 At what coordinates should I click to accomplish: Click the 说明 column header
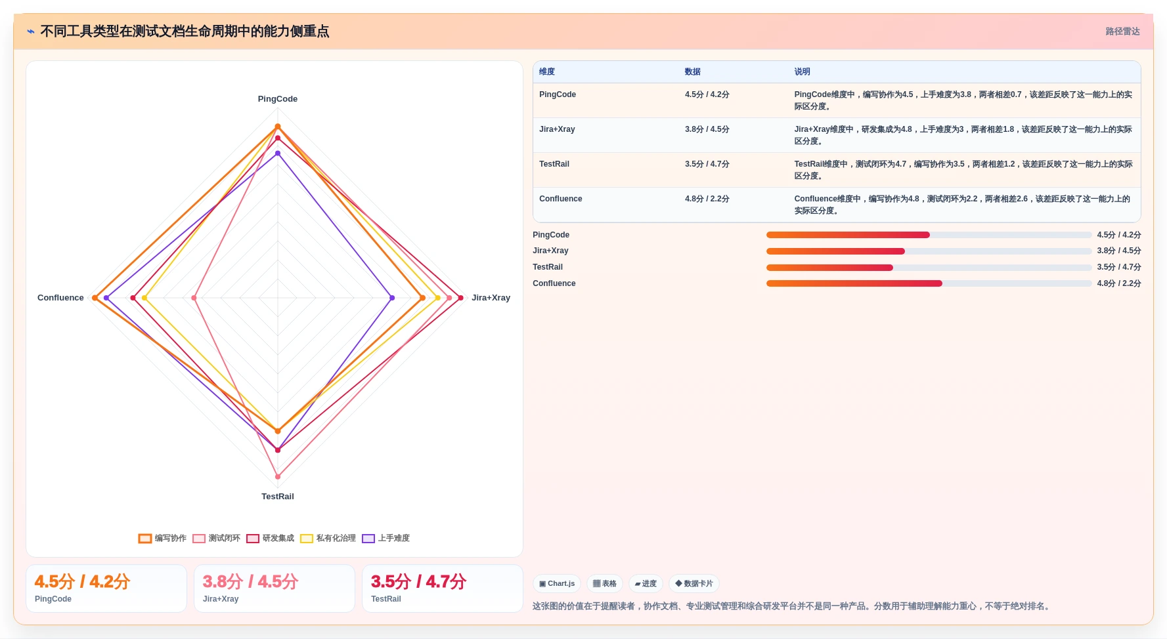(803, 72)
